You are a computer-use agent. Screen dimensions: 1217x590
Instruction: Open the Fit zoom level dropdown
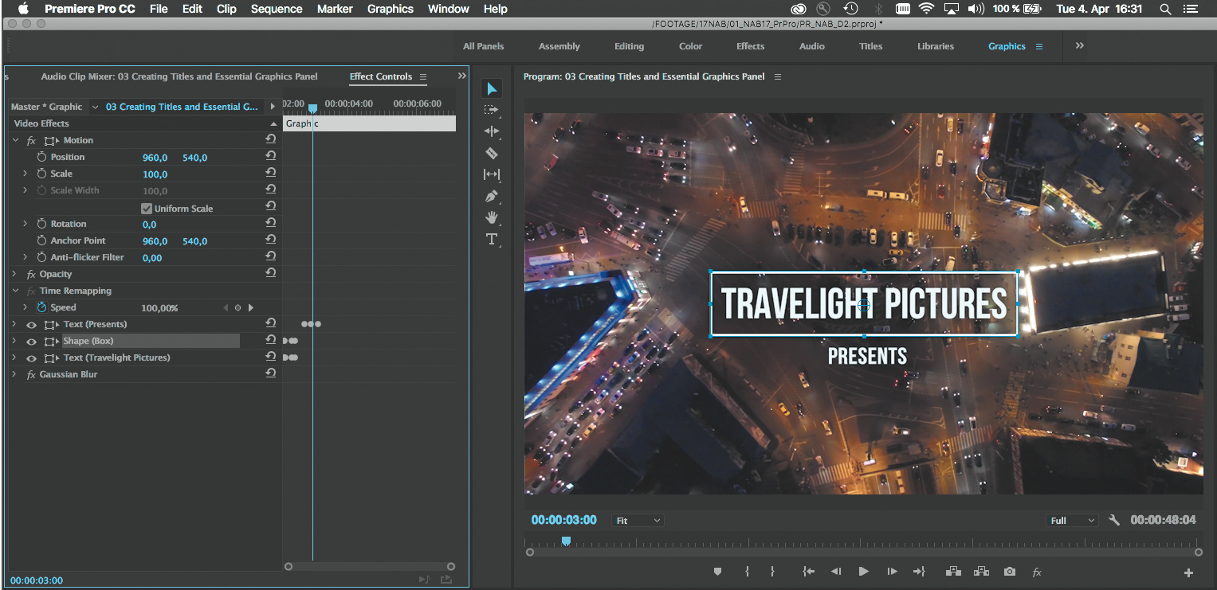638,521
